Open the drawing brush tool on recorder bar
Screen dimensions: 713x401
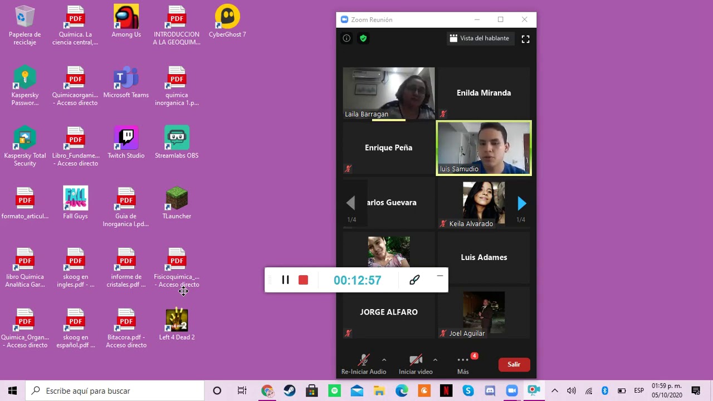pyautogui.click(x=414, y=280)
